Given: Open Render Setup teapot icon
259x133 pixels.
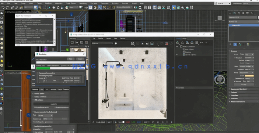Looking at the screenshot, I should coord(174,7).
